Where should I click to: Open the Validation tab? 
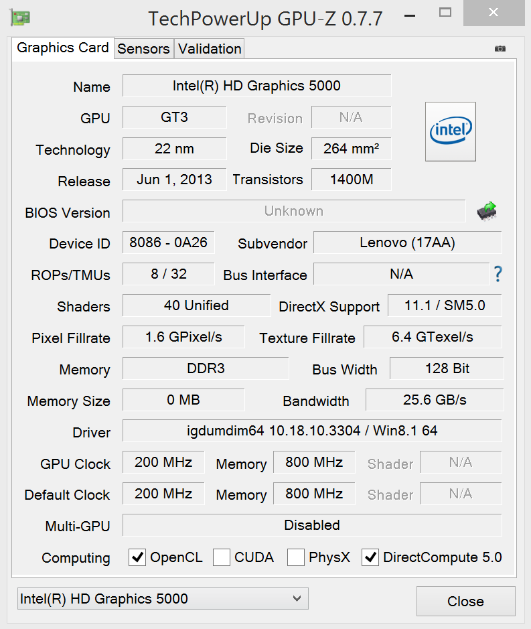(210, 49)
